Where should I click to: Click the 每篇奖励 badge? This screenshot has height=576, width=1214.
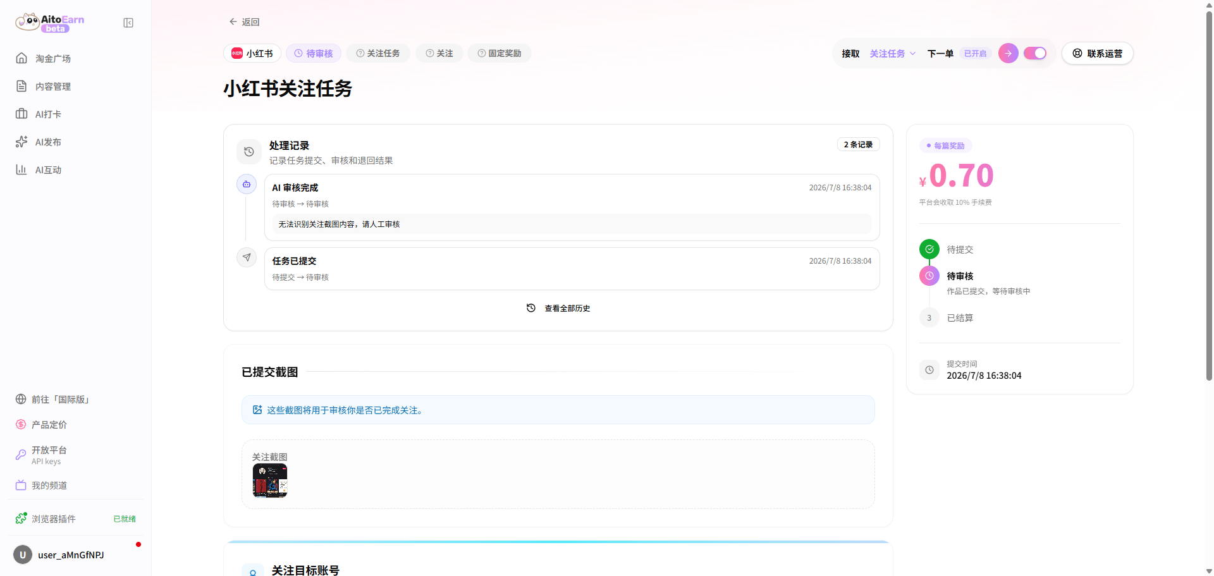946,145
